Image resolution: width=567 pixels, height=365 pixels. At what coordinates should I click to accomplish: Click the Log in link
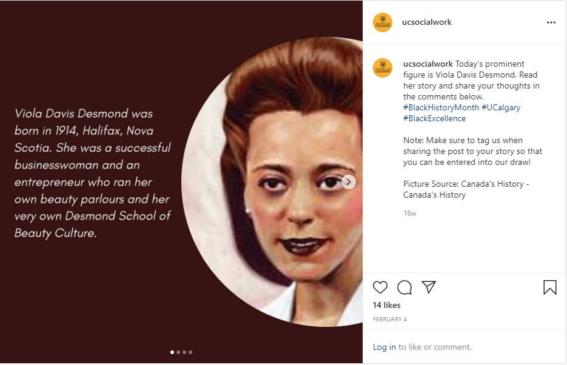(x=384, y=347)
